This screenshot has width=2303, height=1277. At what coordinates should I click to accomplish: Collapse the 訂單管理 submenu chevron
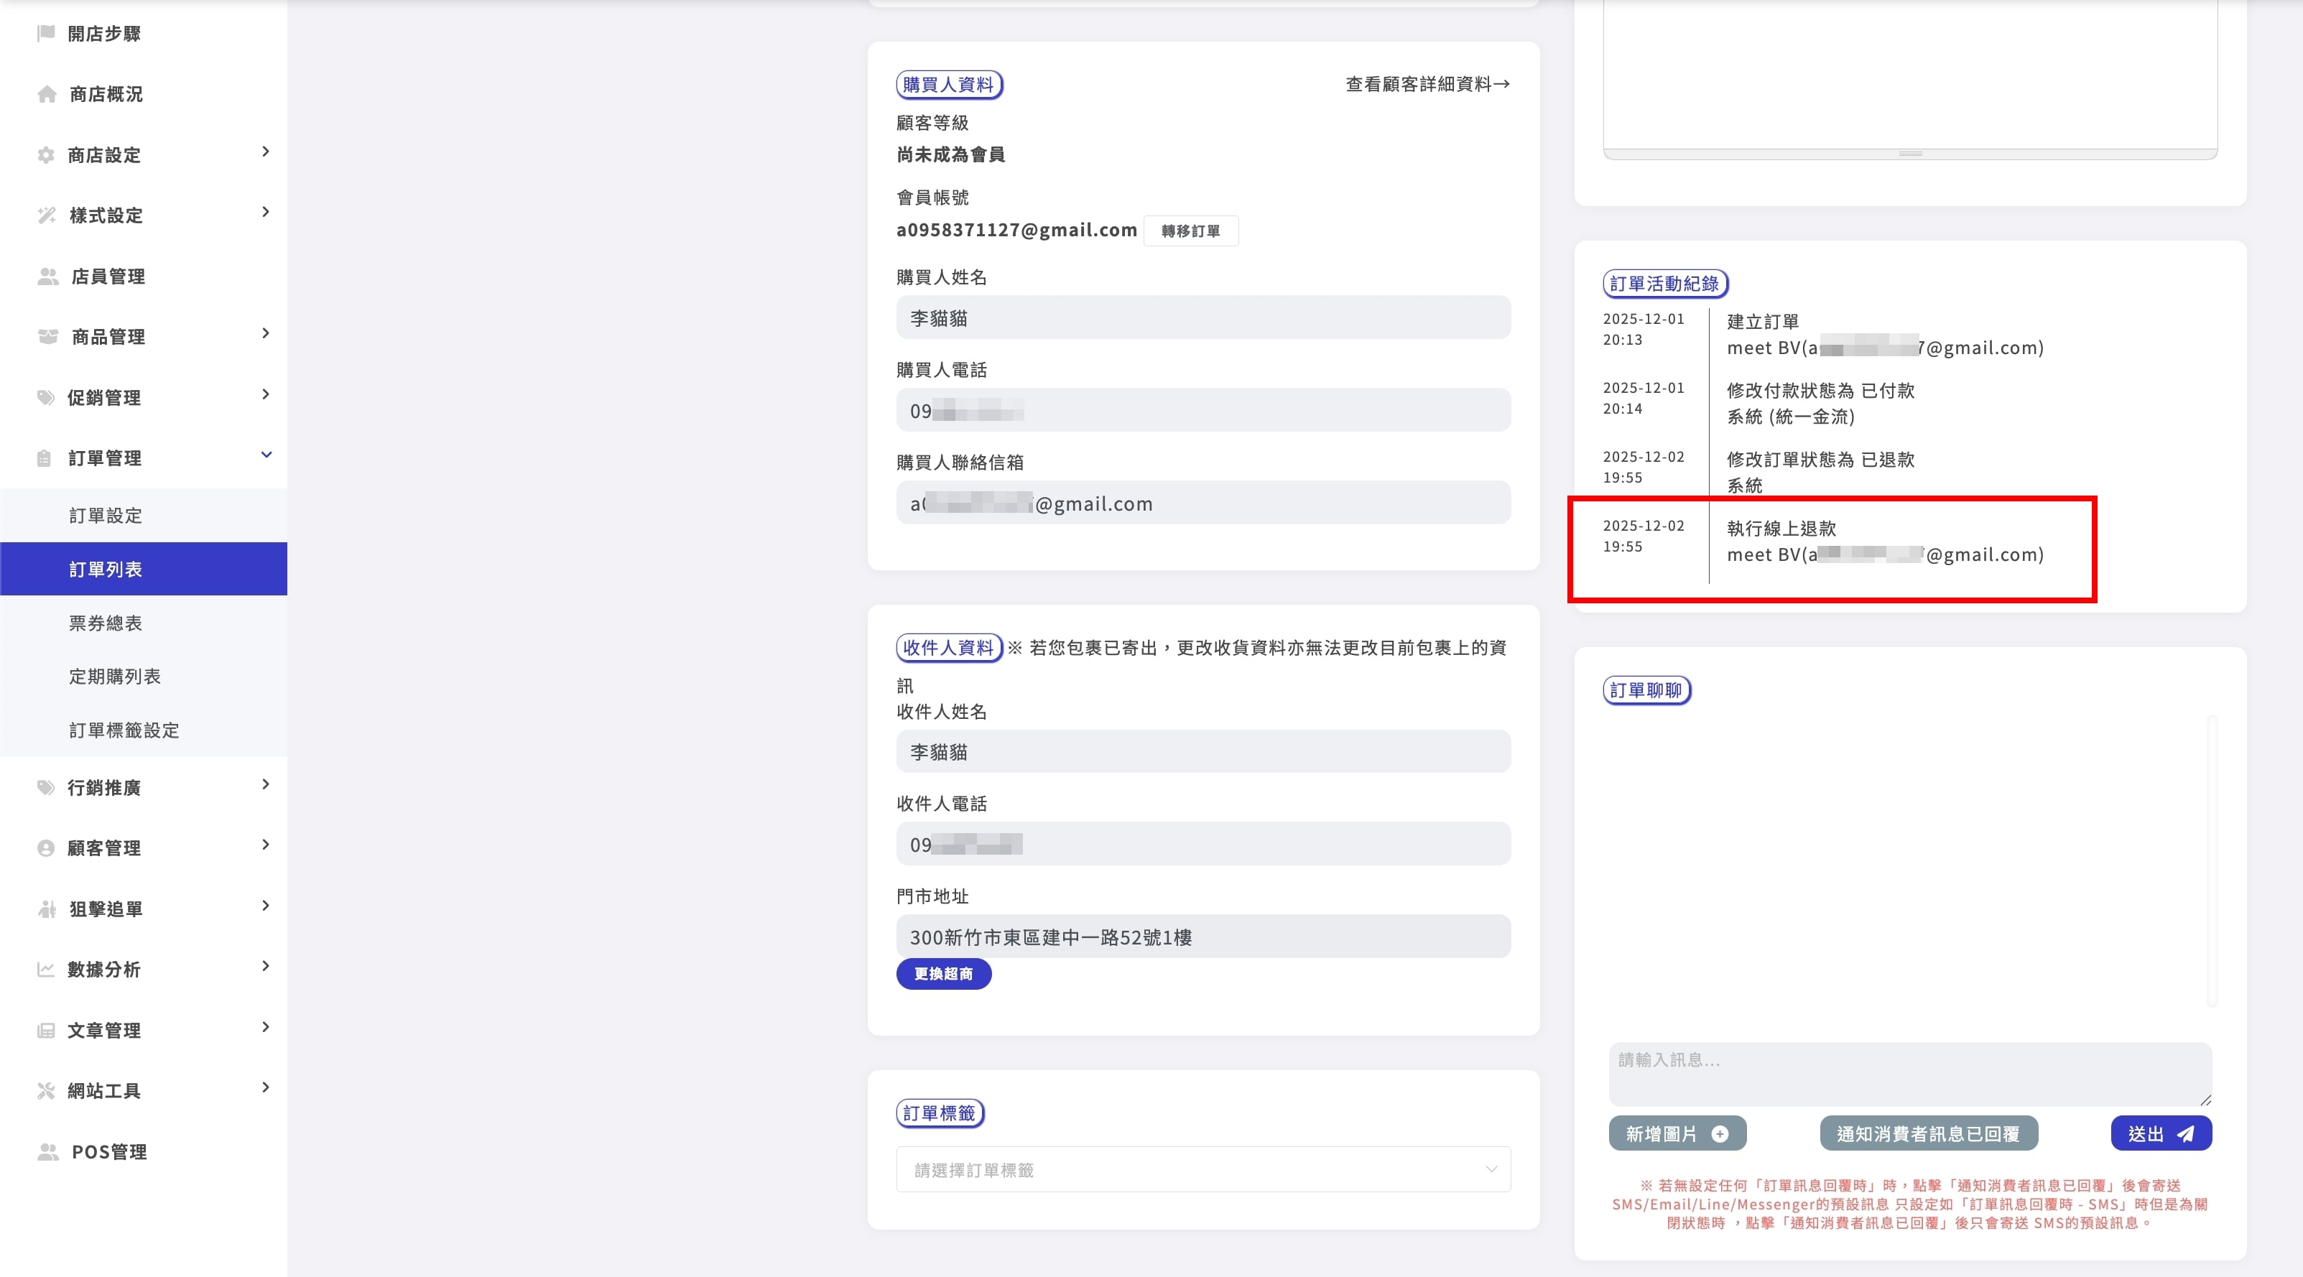(266, 455)
